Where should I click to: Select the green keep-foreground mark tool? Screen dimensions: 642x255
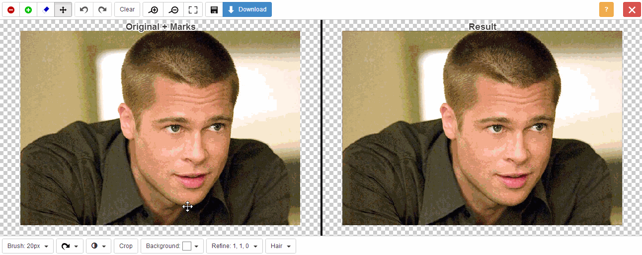click(x=28, y=9)
